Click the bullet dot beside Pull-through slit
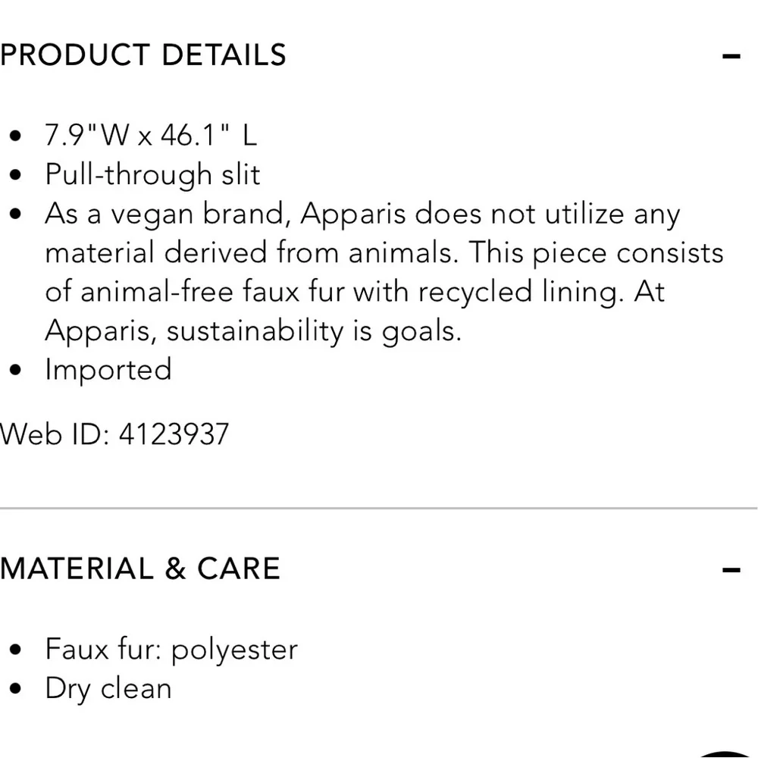The height and width of the screenshot is (758, 758). pos(15,174)
